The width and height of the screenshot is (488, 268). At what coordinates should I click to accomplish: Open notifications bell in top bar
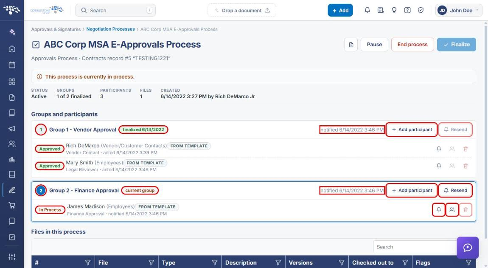point(367,10)
